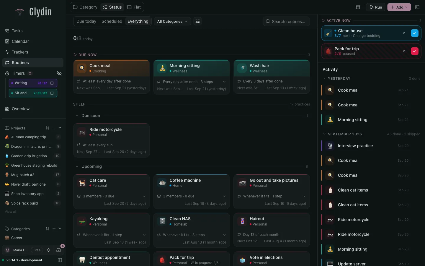The width and height of the screenshot is (425, 266).
Task: Focus the Search routines field
Action: pos(286,21)
